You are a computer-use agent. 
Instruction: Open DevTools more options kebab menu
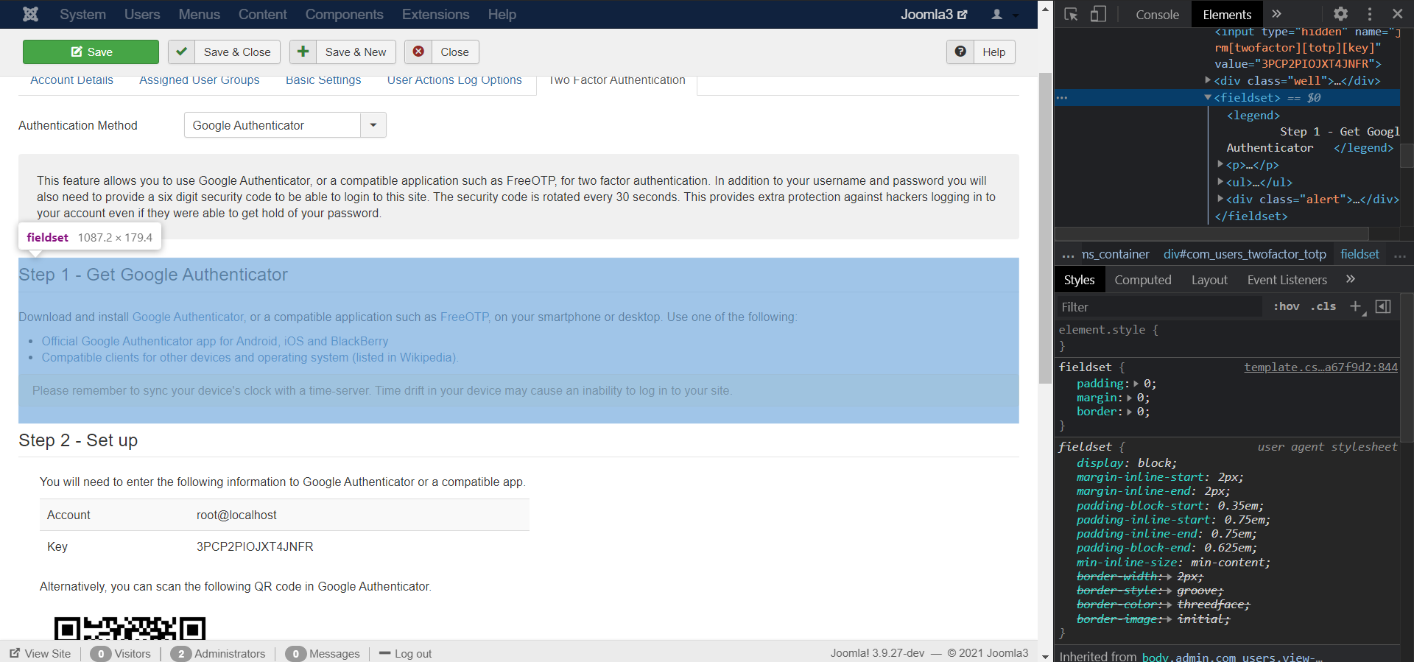1370,14
